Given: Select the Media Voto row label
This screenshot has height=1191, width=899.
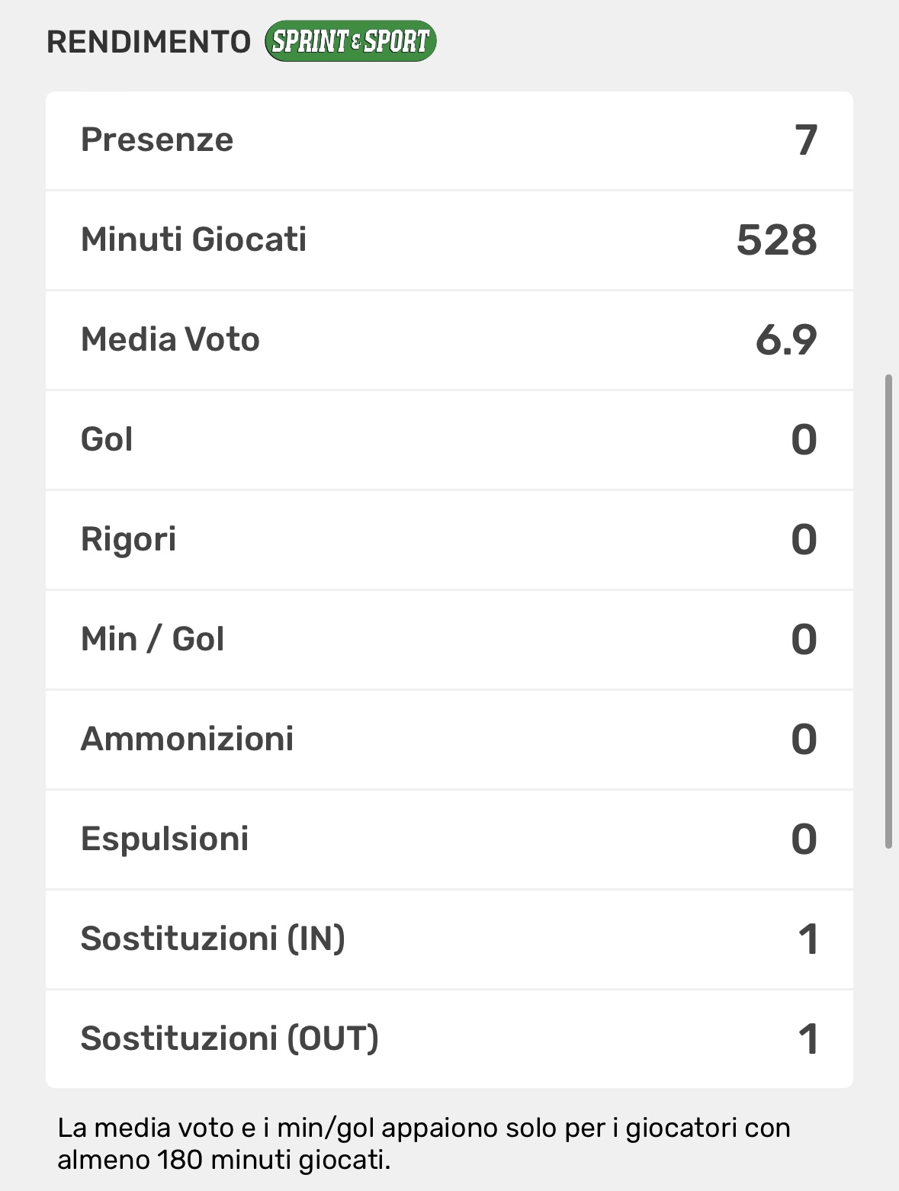Looking at the screenshot, I should [170, 339].
